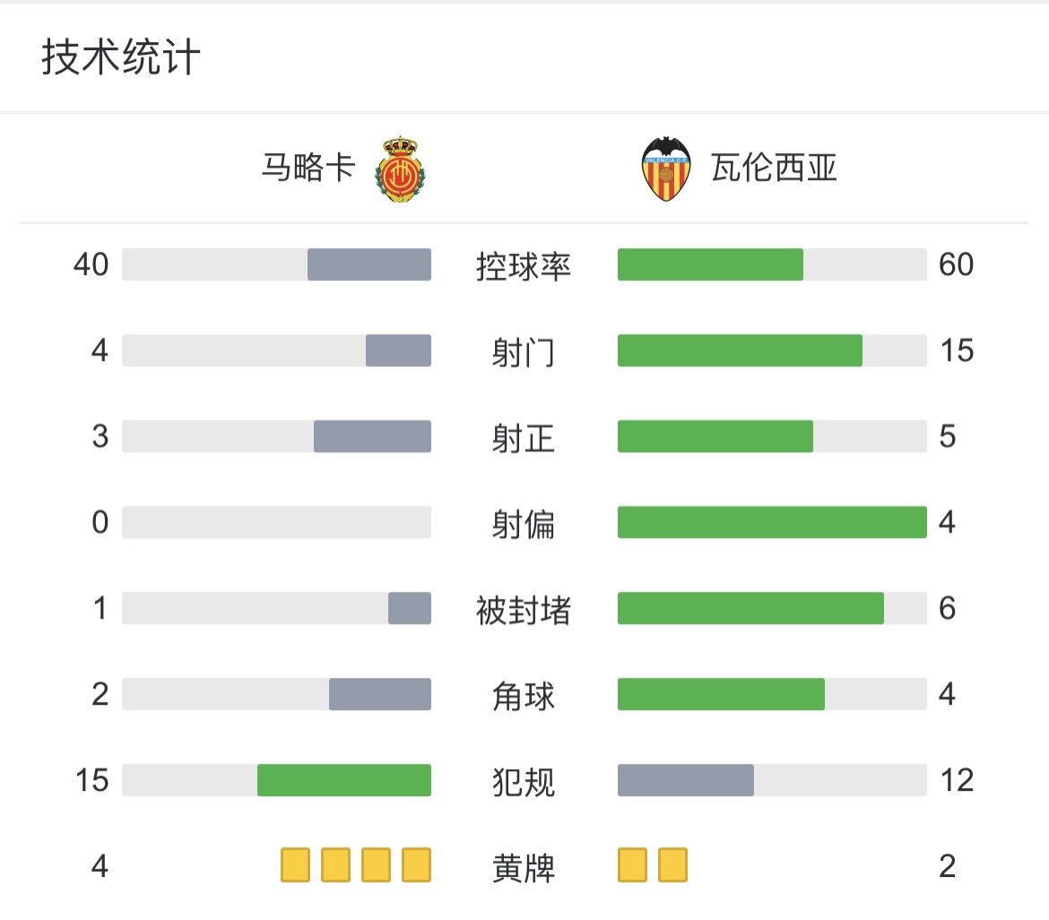
Task: Click the Mallorca club crest icon
Action: click(400, 169)
